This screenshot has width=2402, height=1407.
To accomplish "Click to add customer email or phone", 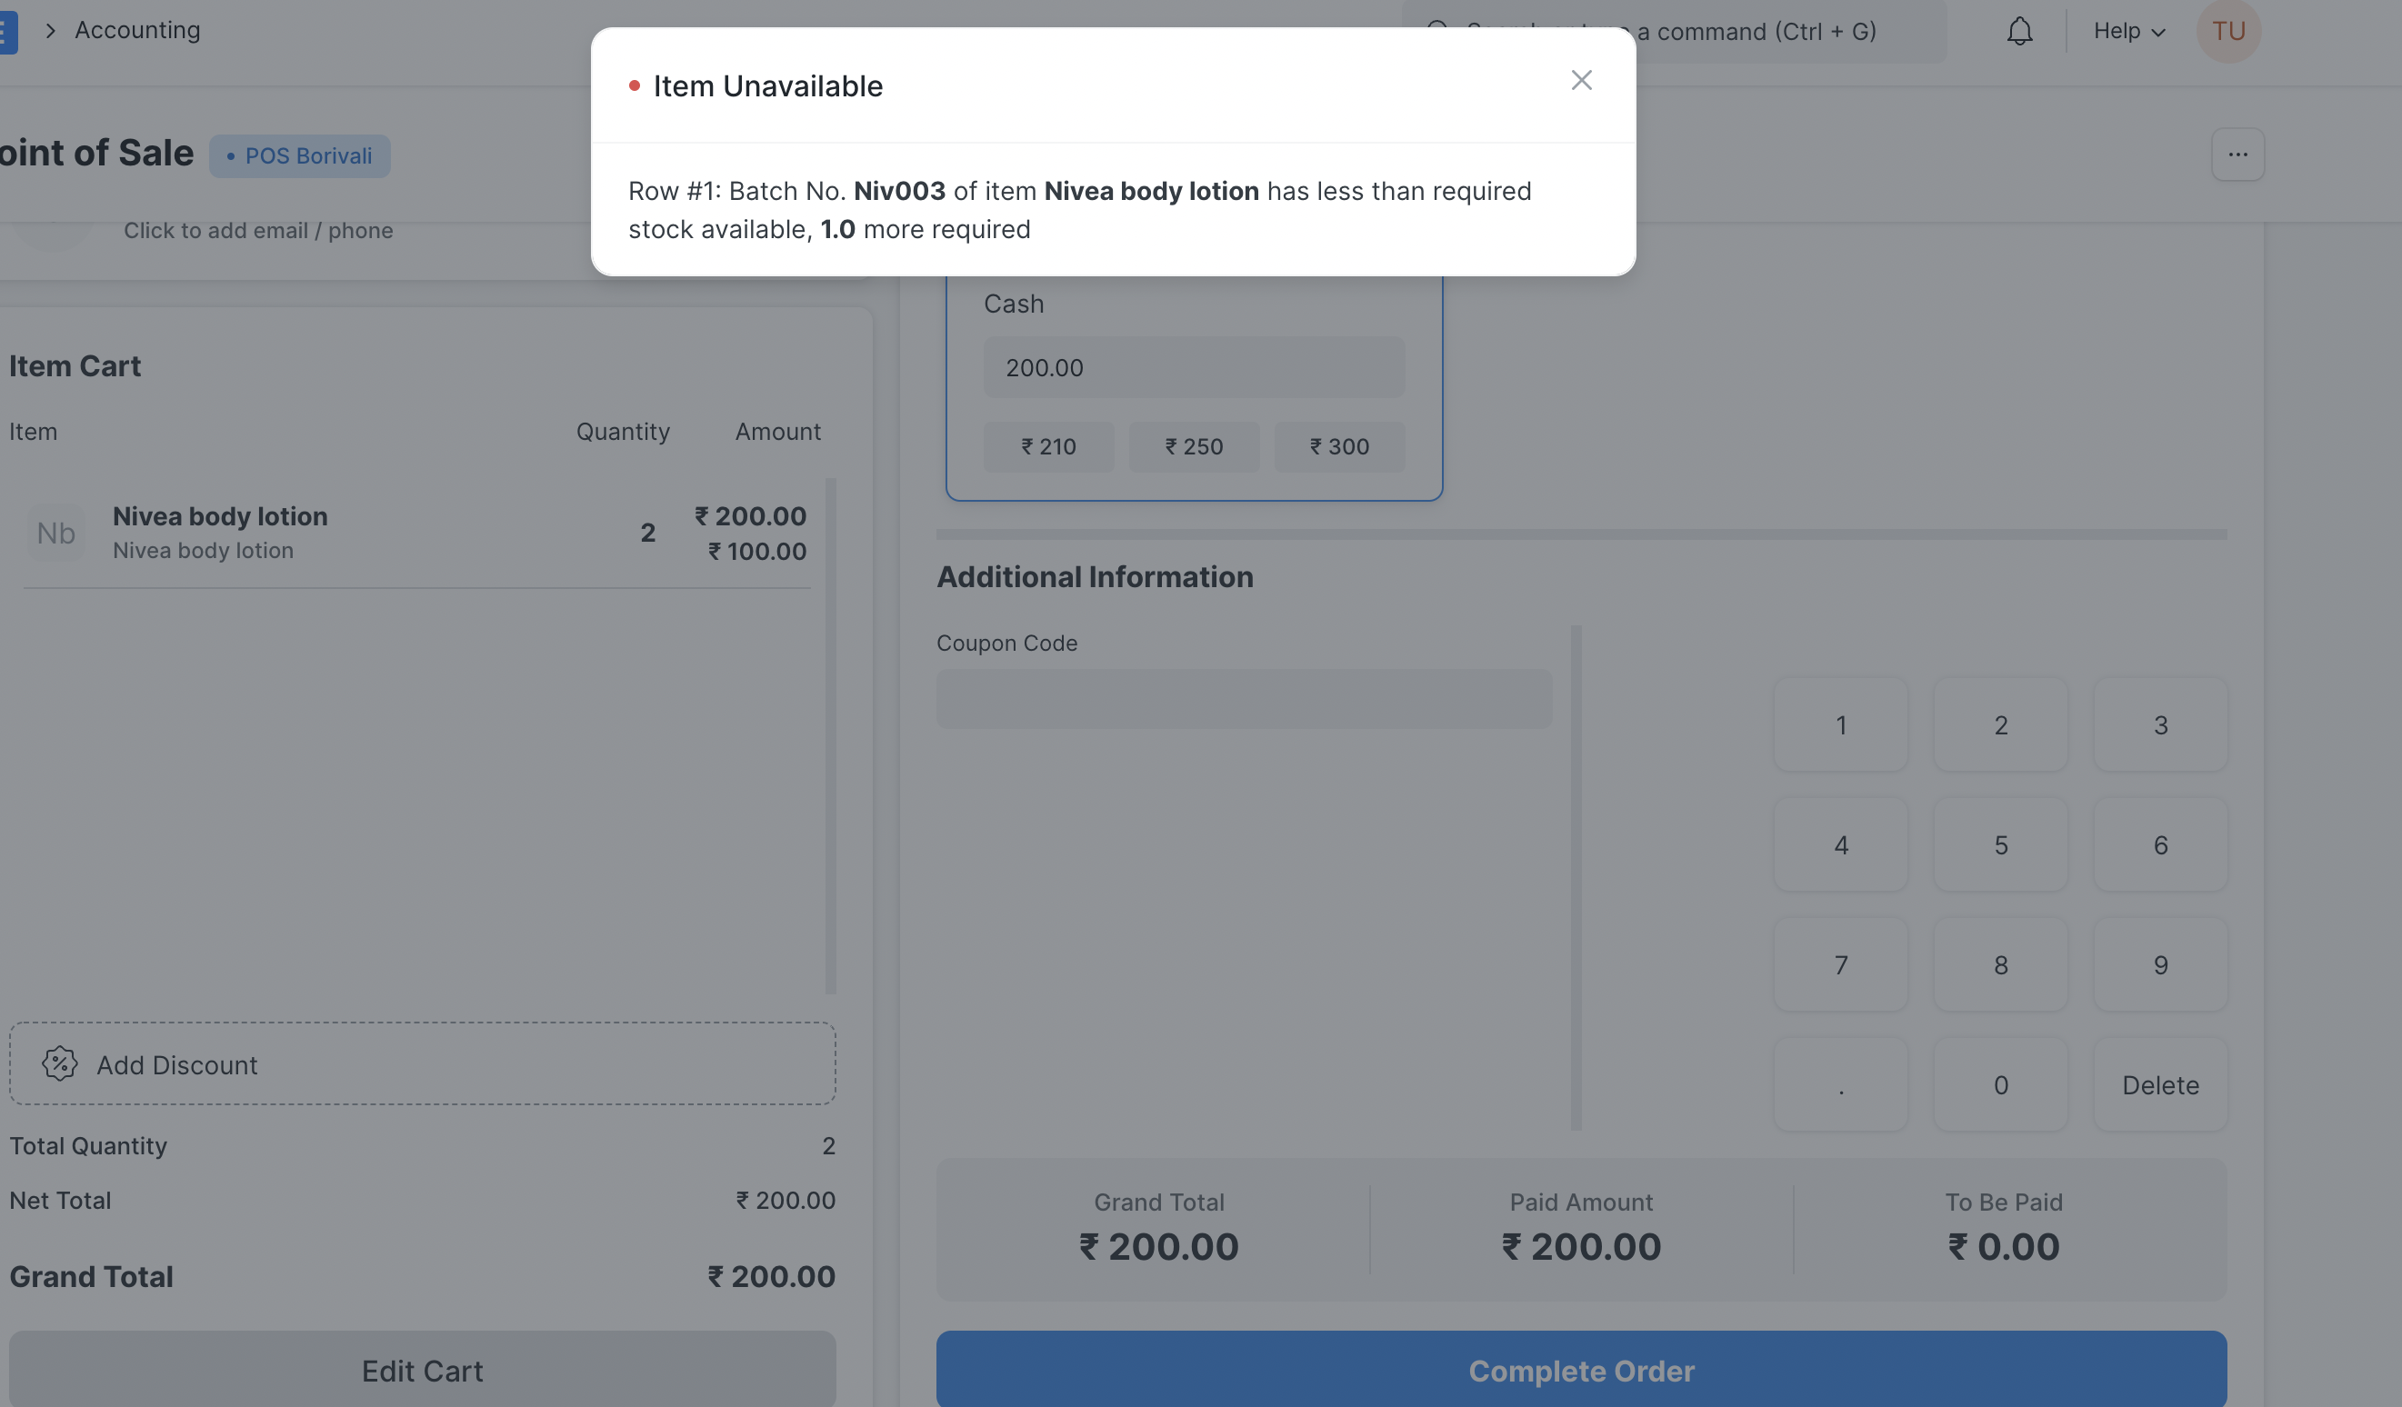I will (258, 230).
